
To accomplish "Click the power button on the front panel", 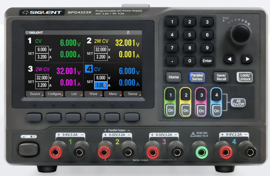I will pyautogui.click(x=28, y=149).
